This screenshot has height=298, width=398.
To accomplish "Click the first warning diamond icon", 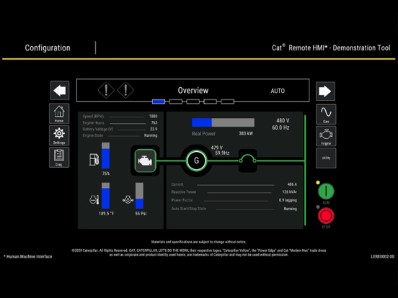I will pos(106,90).
